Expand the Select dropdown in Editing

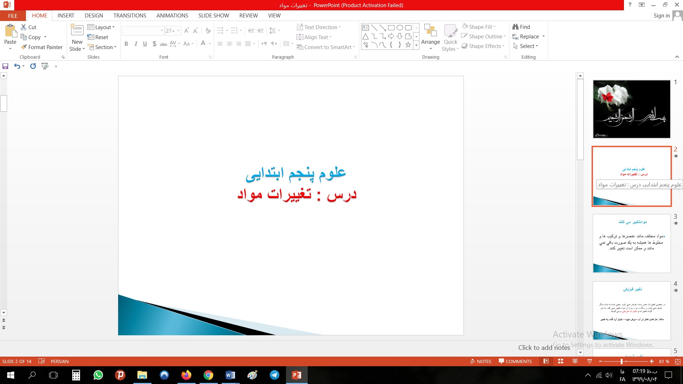(x=526, y=46)
